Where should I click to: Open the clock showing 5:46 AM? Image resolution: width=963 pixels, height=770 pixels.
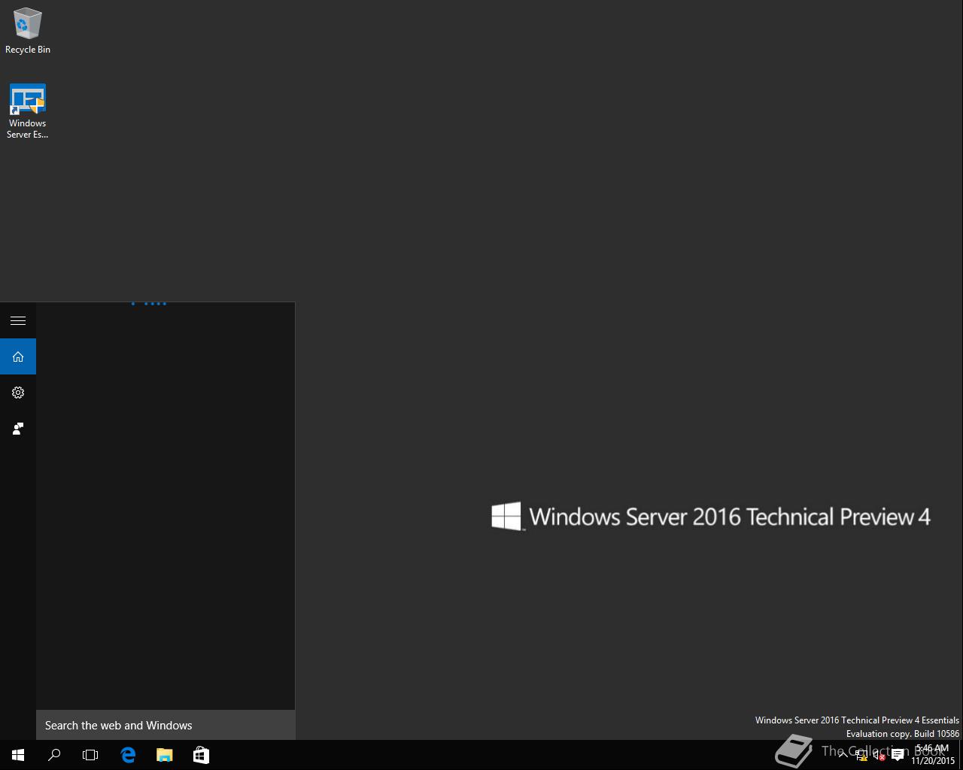932,755
